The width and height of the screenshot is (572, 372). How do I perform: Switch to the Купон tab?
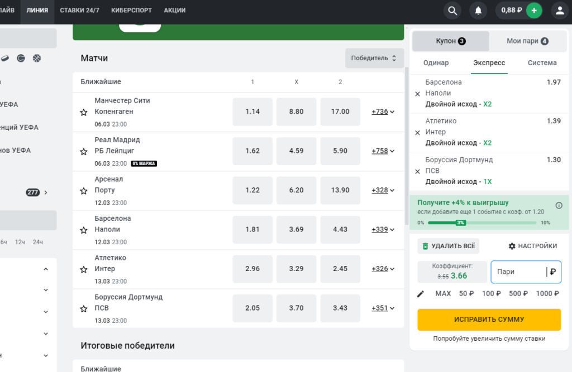coord(451,41)
